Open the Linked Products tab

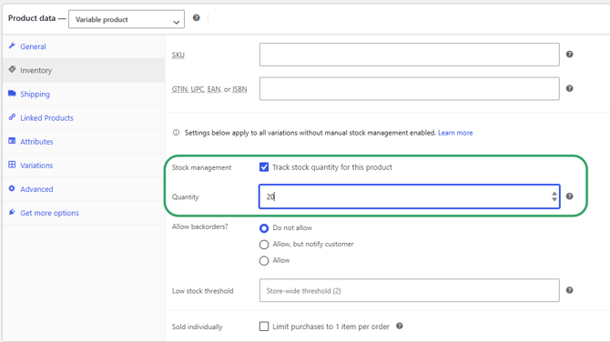click(84, 117)
